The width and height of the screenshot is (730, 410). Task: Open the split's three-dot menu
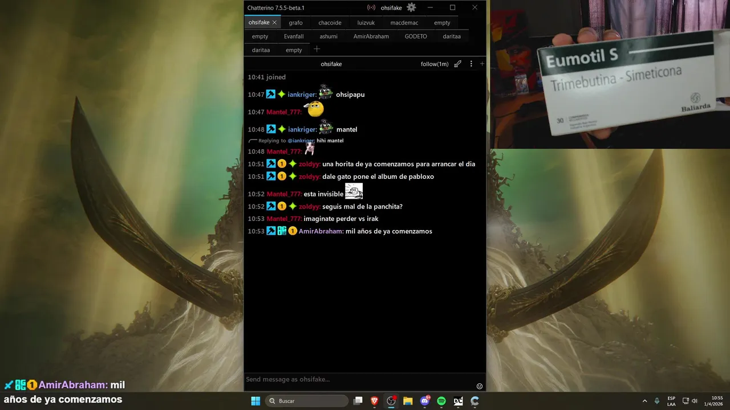[471, 64]
